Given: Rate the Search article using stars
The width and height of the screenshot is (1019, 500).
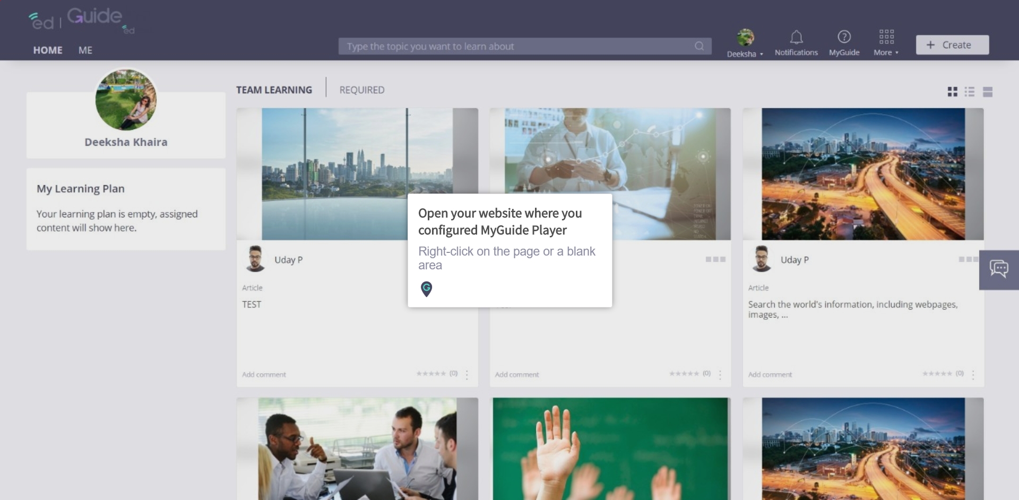Looking at the screenshot, I should 937,373.
